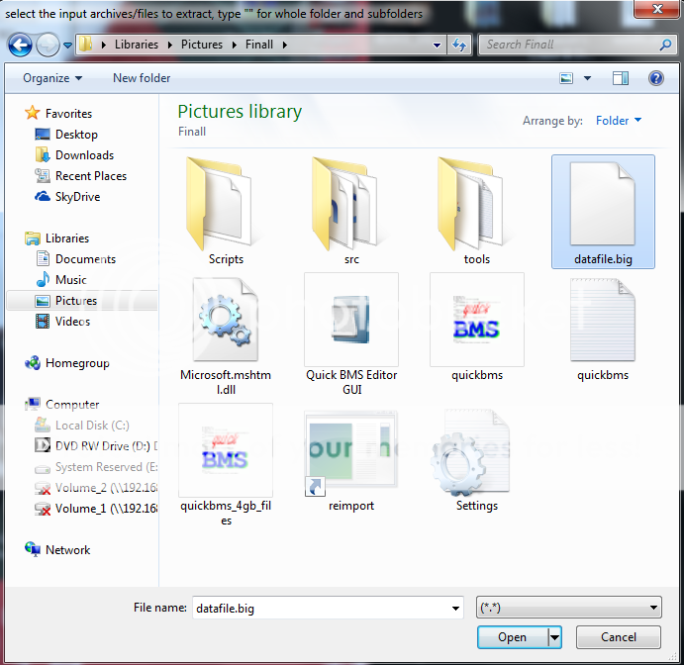Select Quick BMS Editor GUI icon

click(x=351, y=321)
